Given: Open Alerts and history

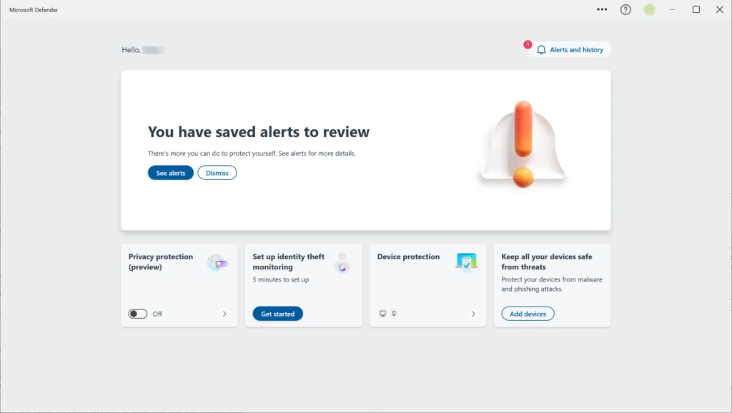Looking at the screenshot, I should [x=570, y=50].
